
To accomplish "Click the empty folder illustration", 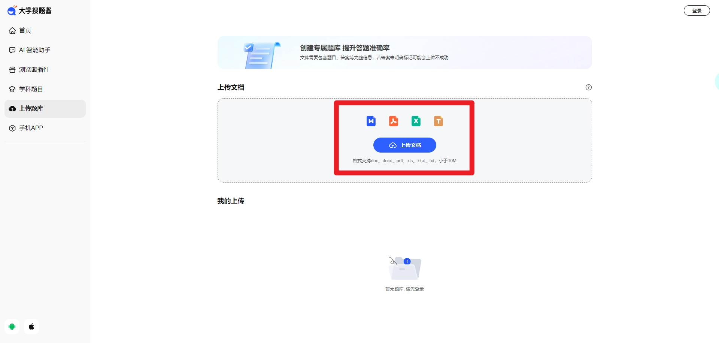I will pyautogui.click(x=404, y=268).
